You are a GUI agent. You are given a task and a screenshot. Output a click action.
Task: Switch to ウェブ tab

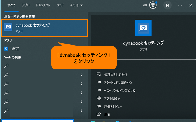(60, 5)
